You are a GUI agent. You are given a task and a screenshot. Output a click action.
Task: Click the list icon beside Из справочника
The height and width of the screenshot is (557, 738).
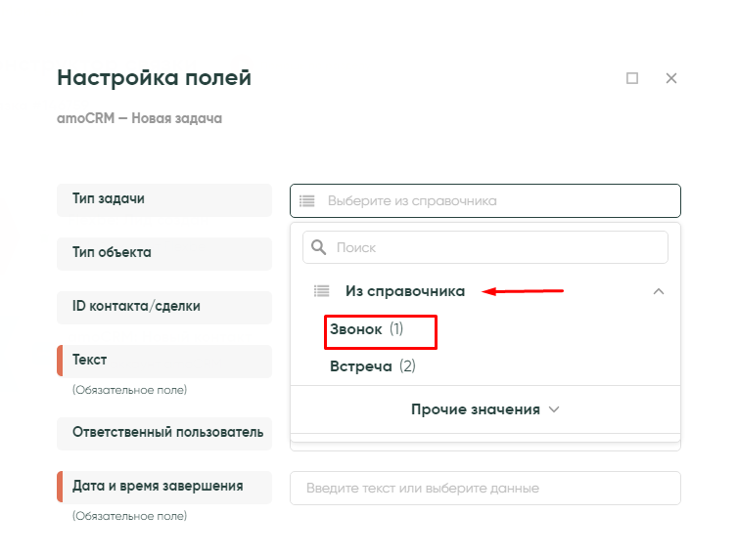tap(320, 291)
